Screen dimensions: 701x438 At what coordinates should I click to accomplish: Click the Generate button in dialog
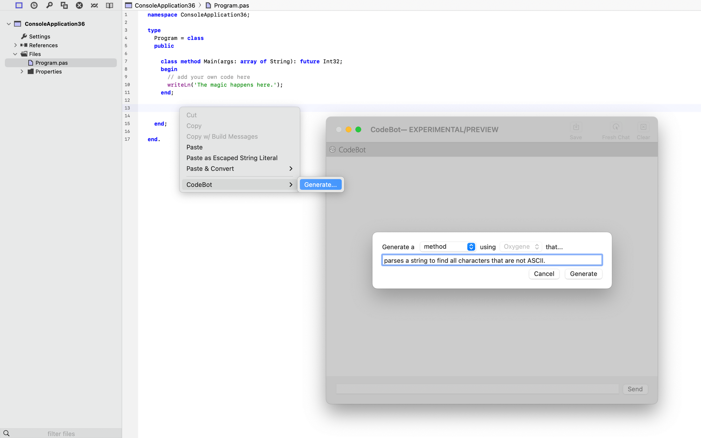click(584, 274)
